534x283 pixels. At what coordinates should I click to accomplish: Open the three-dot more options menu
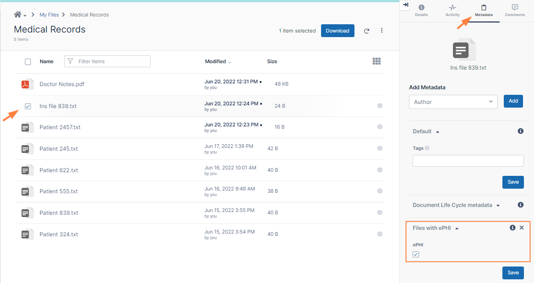(382, 31)
